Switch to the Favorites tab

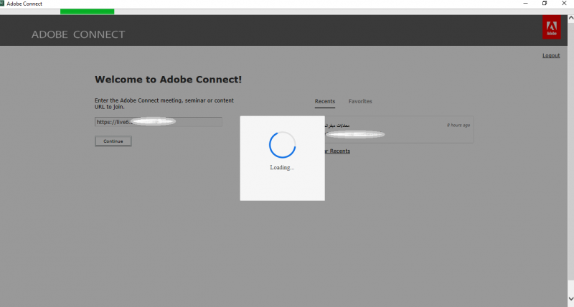(360, 101)
